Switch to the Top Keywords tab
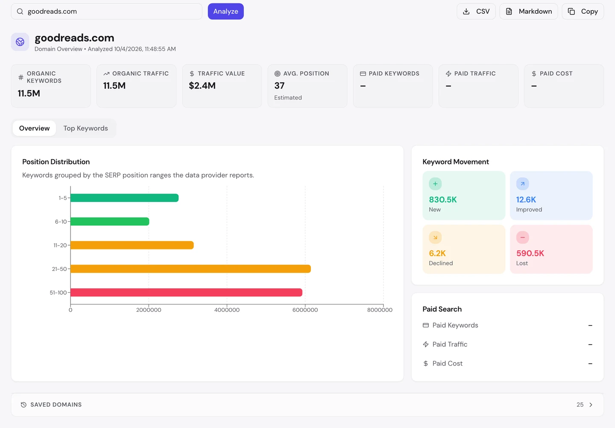 tap(86, 128)
